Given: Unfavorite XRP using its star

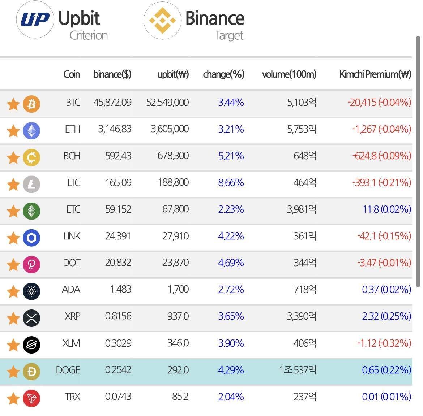Looking at the screenshot, I should pos(13,318).
